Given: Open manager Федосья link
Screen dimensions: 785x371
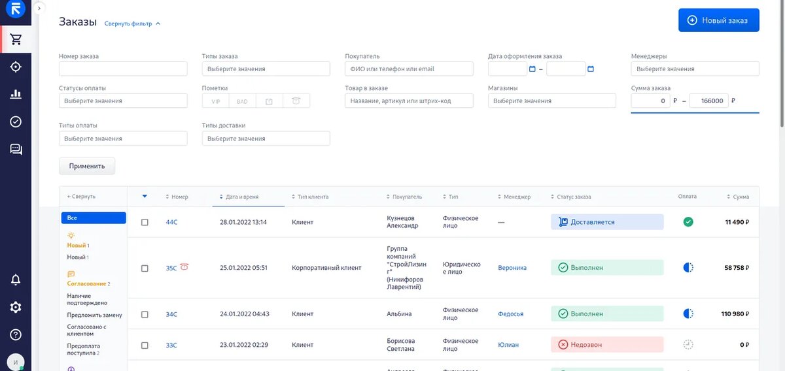Looking at the screenshot, I should coord(511,314).
